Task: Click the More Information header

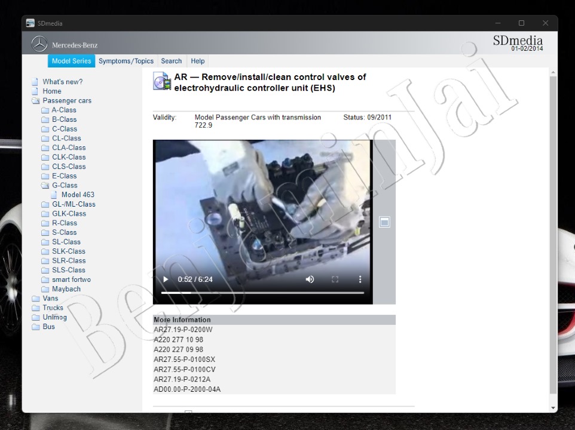Action: coord(274,320)
